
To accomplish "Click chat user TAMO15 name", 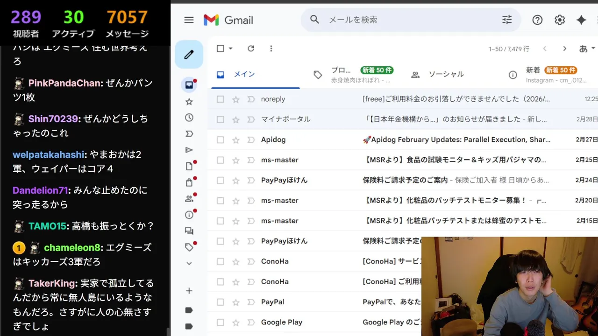I will pos(47,226).
